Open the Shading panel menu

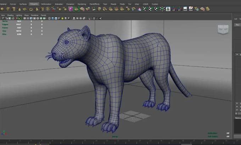[10, 15]
